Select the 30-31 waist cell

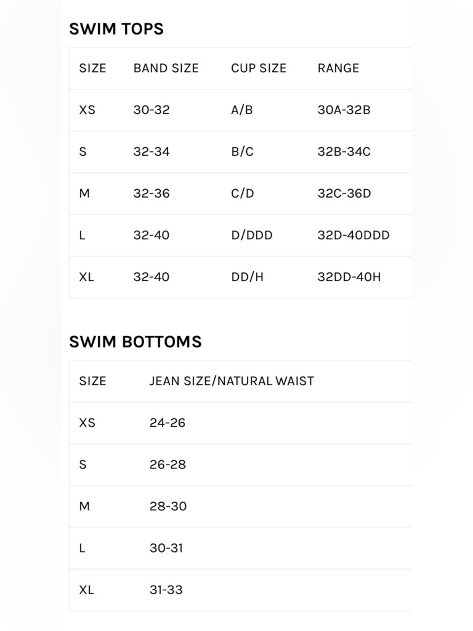pos(166,548)
